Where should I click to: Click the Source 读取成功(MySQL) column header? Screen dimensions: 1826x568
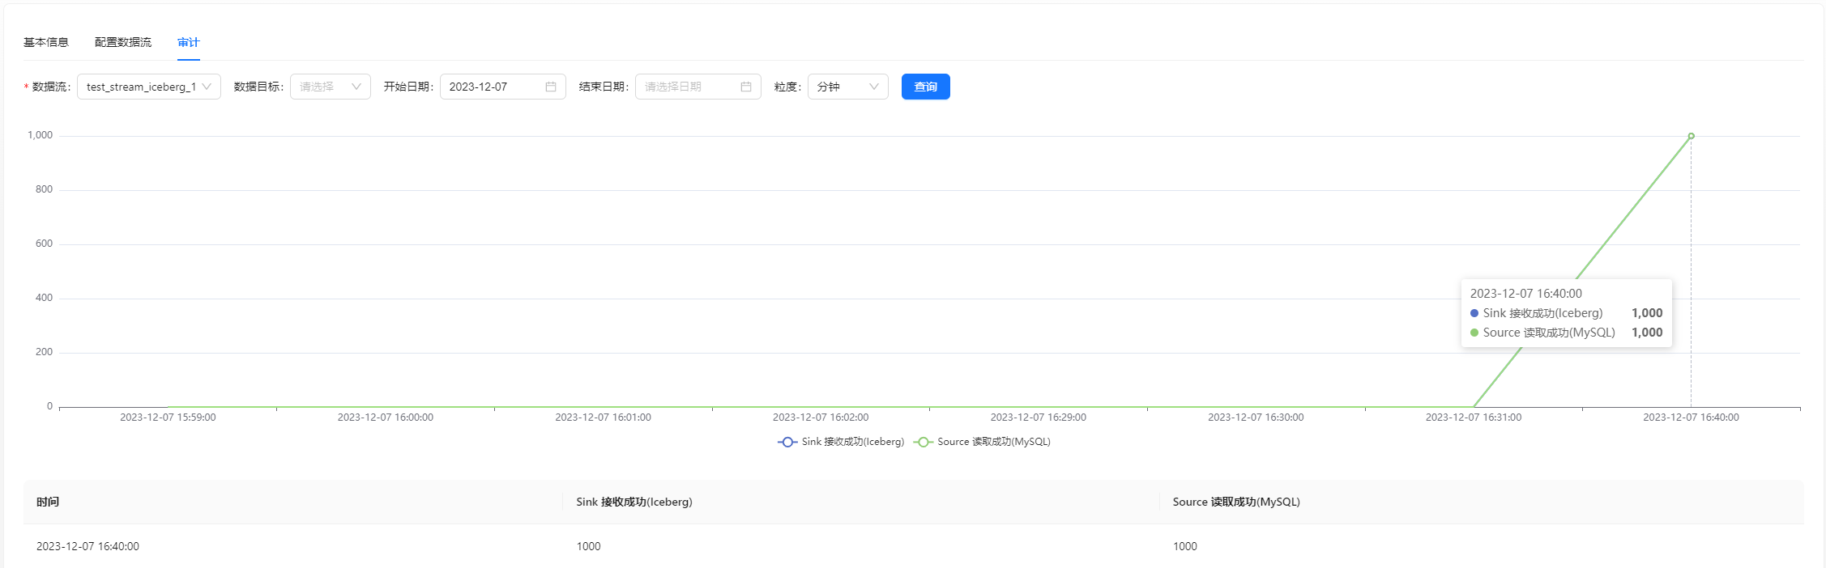tap(1235, 502)
